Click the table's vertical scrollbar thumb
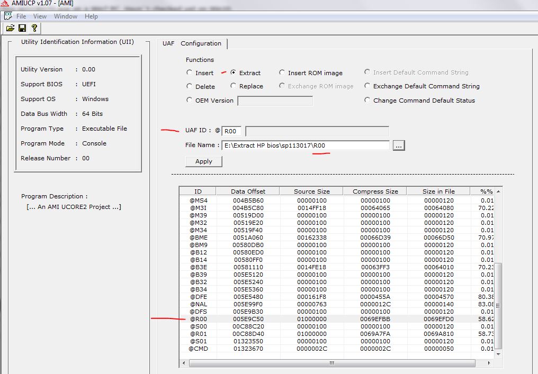This screenshot has height=374, width=538. (498, 306)
